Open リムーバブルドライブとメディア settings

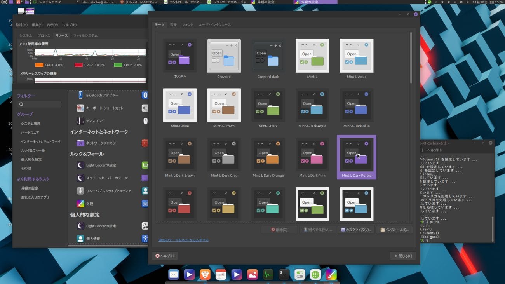pos(80,191)
